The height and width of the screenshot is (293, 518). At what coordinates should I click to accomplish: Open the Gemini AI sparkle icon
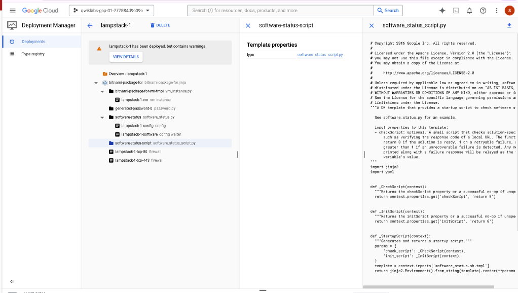coord(442,11)
